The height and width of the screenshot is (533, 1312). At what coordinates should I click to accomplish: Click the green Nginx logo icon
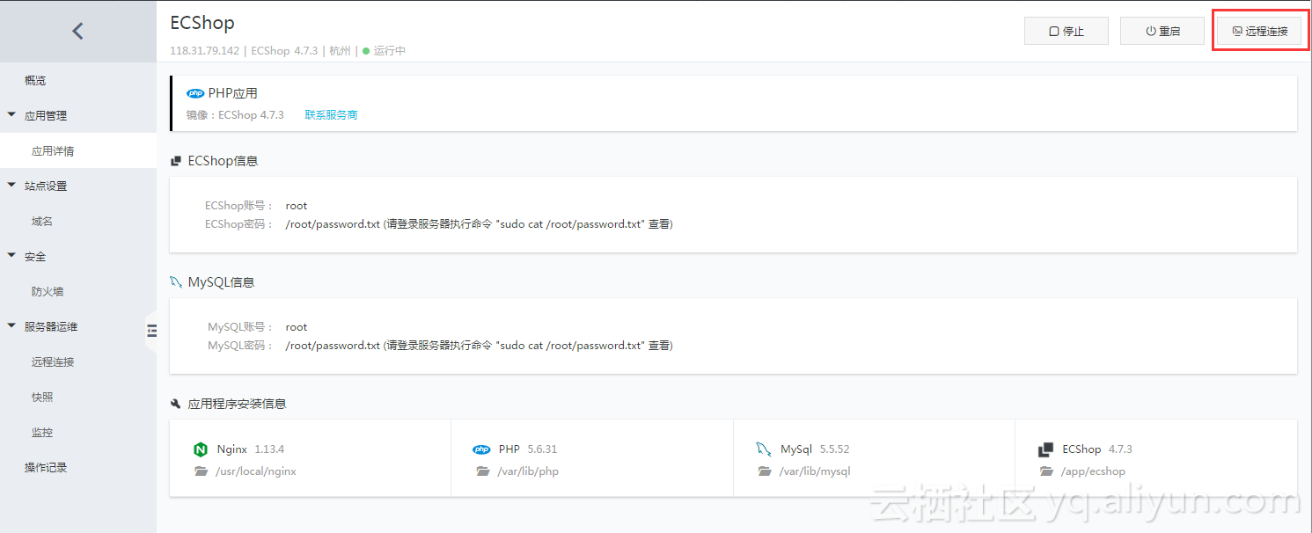click(201, 449)
